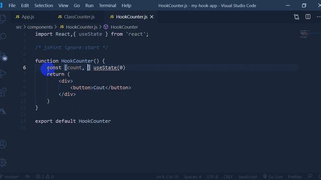Click the src breadcrumb
The width and height of the screenshot is (321, 180).
[x=19, y=27]
